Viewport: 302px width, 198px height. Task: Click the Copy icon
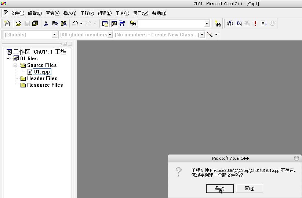(55, 24)
